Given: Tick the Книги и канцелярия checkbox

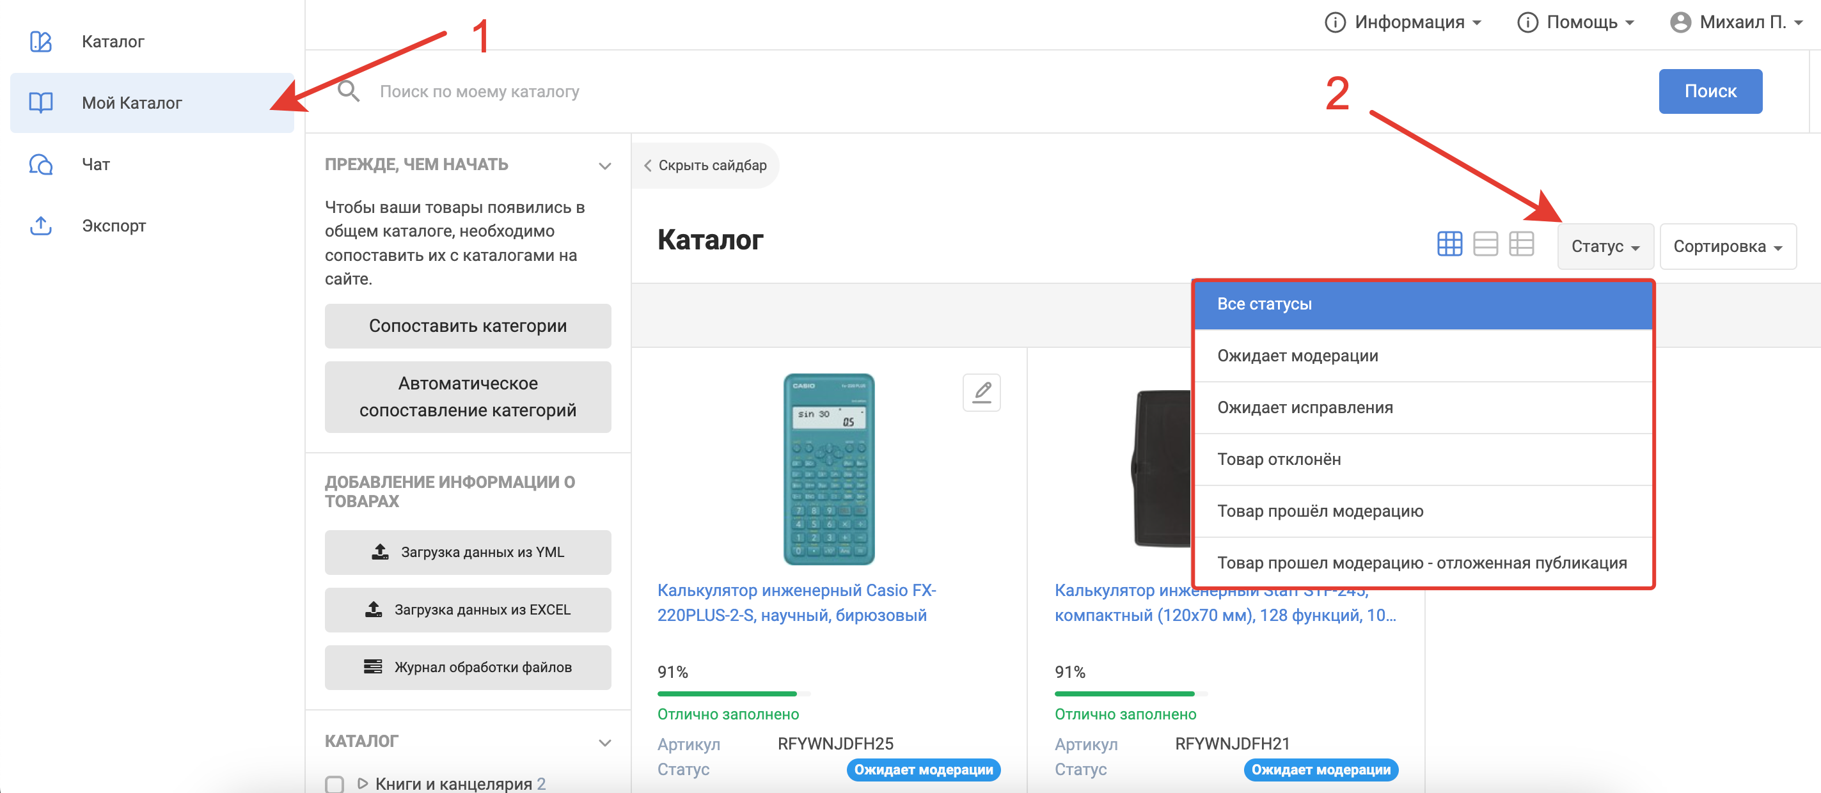Looking at the screenshot, I should click(x=335, y=783).
